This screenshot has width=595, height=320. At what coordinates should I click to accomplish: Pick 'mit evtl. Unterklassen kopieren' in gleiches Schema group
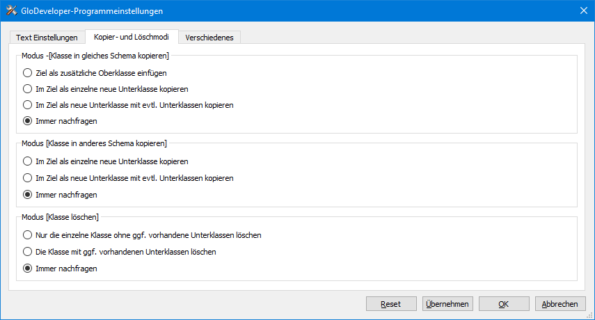(x=128, y=105)
